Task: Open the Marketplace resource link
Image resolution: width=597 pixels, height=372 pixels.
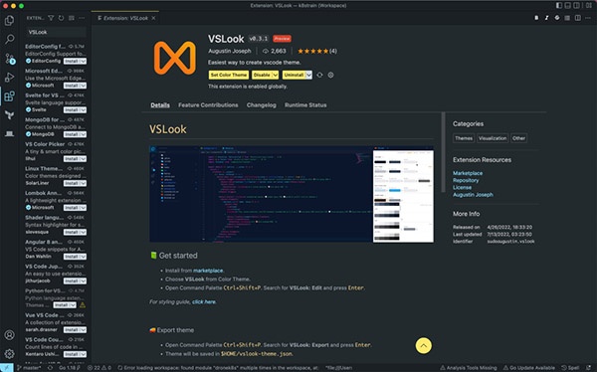Action: [x=468, y=173]
